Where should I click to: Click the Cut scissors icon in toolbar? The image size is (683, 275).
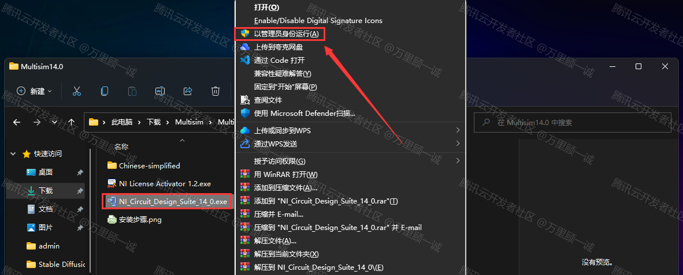tap(77, 91)
